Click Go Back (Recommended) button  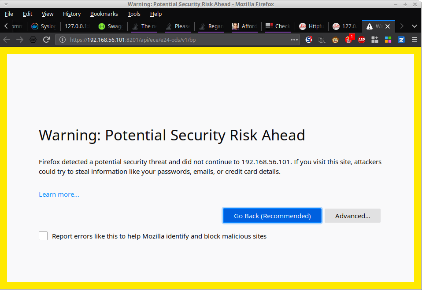click(272, 216)
